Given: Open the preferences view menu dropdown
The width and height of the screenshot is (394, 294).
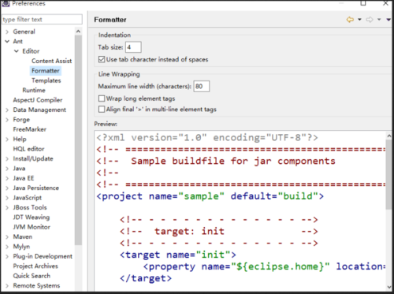Looking at the screenshot, I should (x=388, y=20).
